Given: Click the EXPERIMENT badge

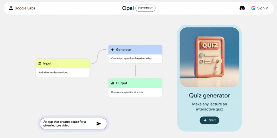Looking at the screenshot, I should 145,8.
